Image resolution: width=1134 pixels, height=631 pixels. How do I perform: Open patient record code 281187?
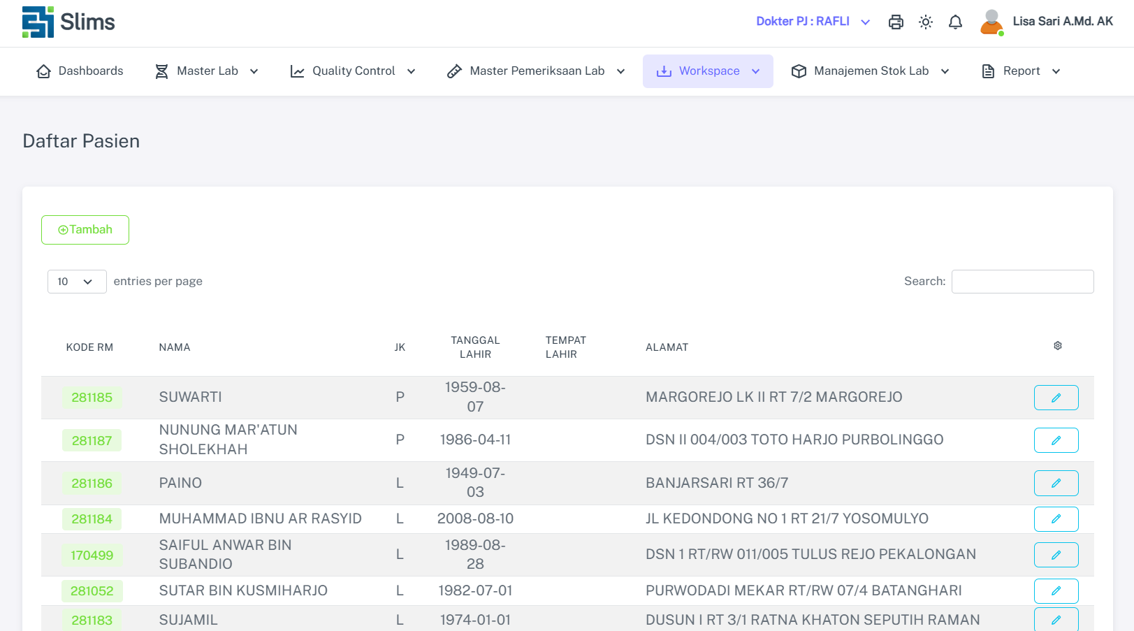[x=92, y=441]
